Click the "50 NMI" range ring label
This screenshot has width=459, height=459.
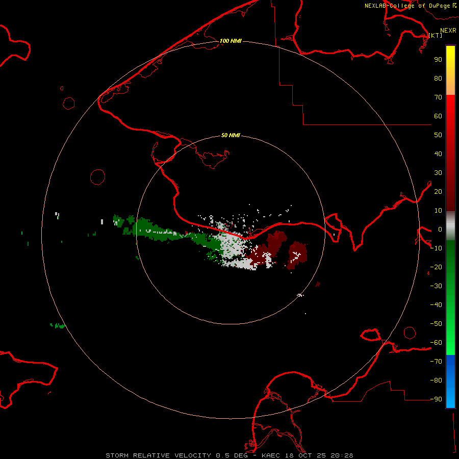coord(231,135)
